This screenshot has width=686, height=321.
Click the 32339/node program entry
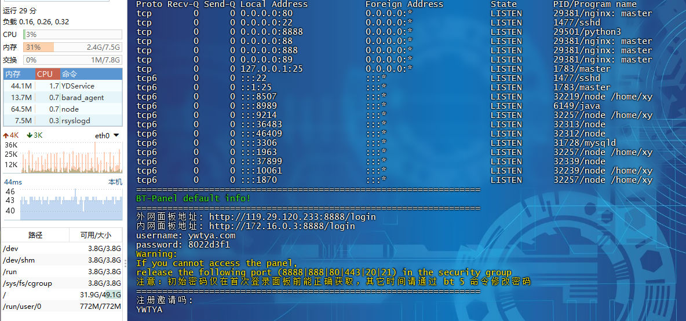[x=579, y=161]
